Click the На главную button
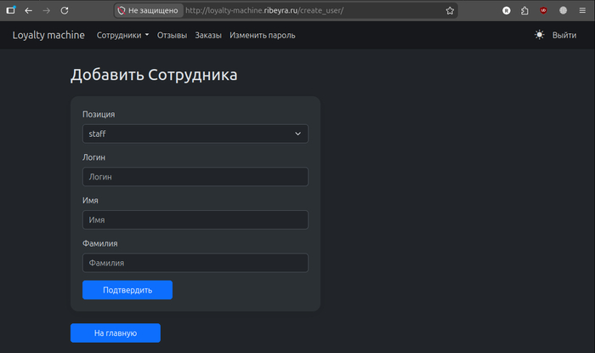 [x=115, y=333]
